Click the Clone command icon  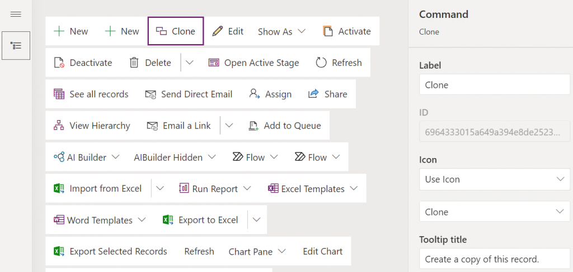(162, 31)
